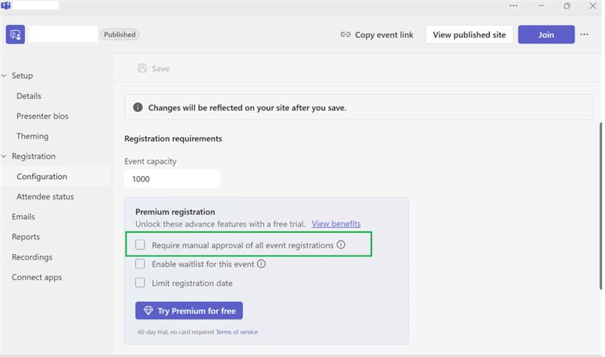This screenshot has width=605, height=357.
Task: Click the Teams logo in title bar
Action: (x=6, y=5)
